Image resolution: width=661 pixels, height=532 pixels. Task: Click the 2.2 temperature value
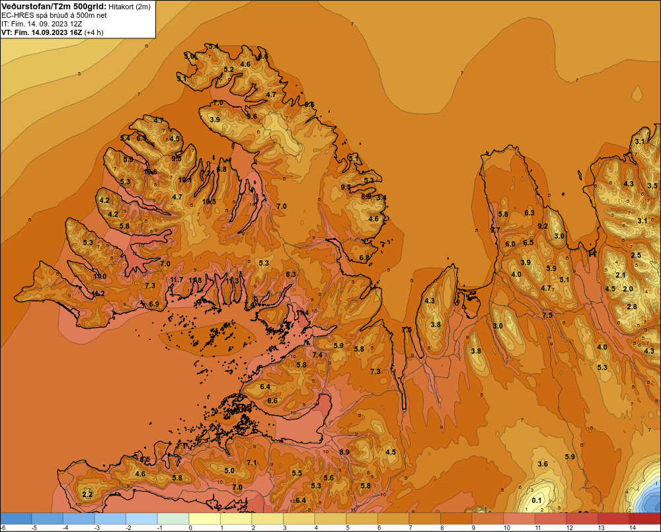[87, 494]
